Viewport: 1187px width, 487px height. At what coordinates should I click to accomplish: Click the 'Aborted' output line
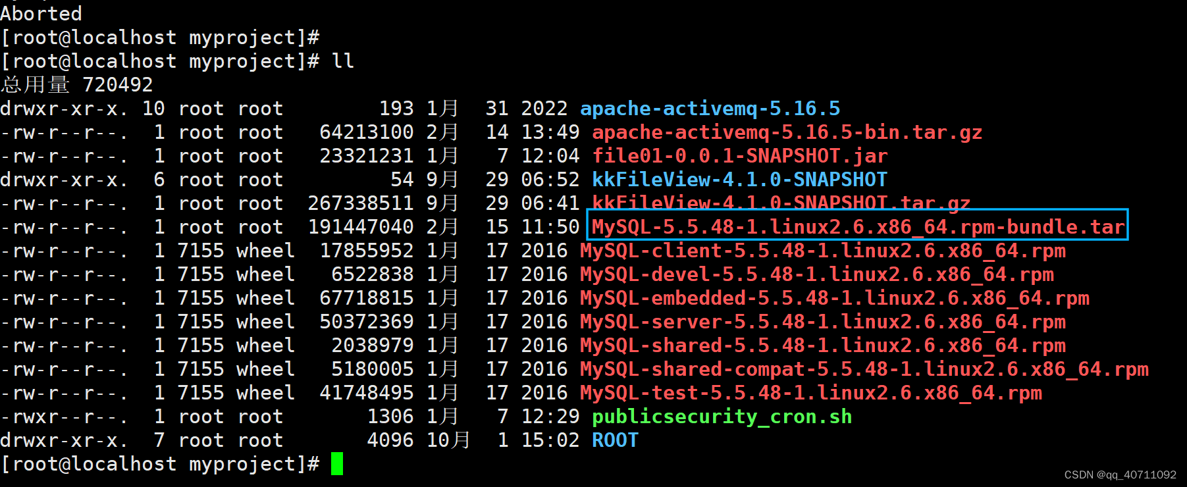41,14
